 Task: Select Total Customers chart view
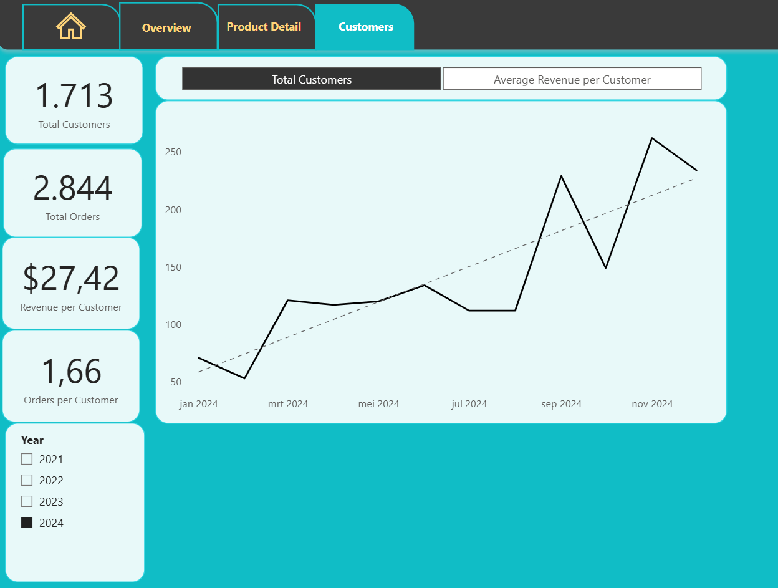tap(312, 79)
